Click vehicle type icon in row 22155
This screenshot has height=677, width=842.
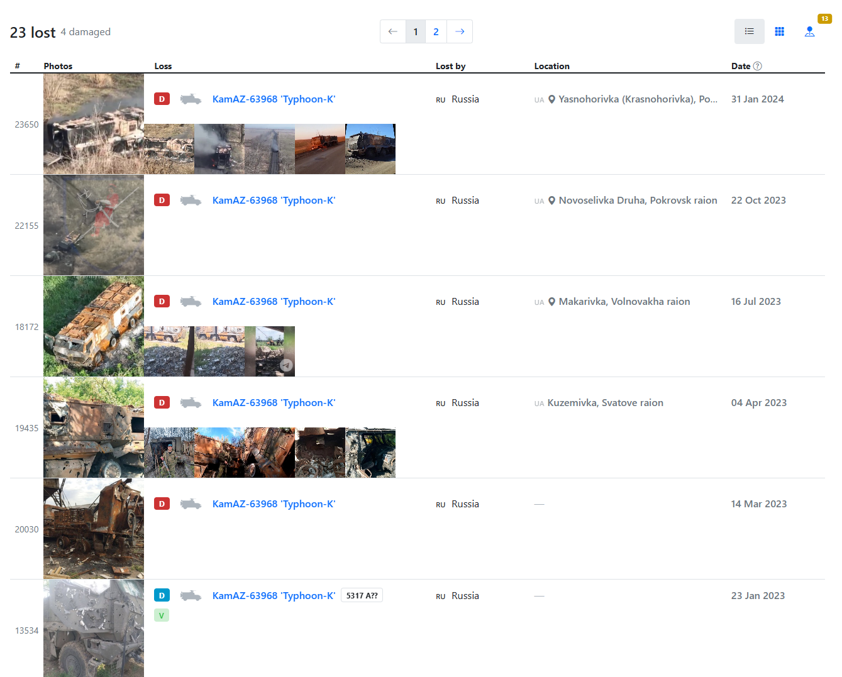(x=191, y=200)
